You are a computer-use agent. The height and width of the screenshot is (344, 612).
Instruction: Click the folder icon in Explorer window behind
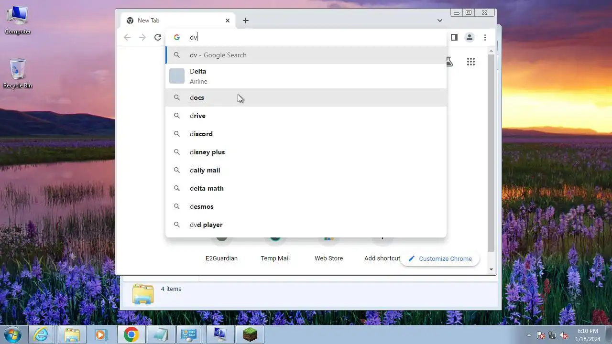coord(143,294)
